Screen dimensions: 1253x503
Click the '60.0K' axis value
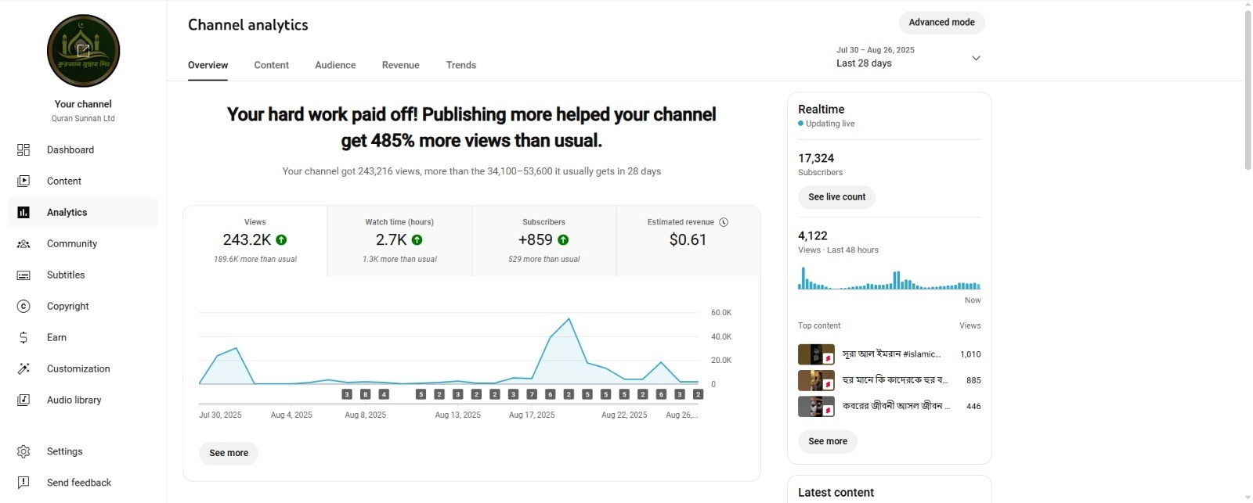point(721,313)
